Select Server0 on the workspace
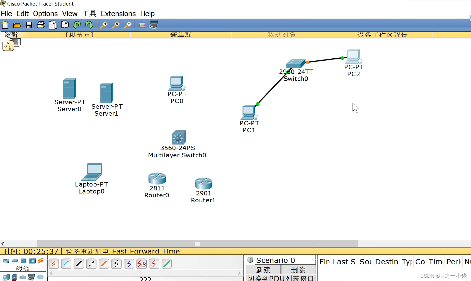Viewport: 471px width, 281px height. pos(69,89)
